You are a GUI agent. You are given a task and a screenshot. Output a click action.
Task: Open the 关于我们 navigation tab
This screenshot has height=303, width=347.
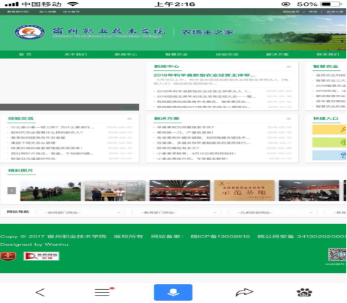click(x=76, y=54)
